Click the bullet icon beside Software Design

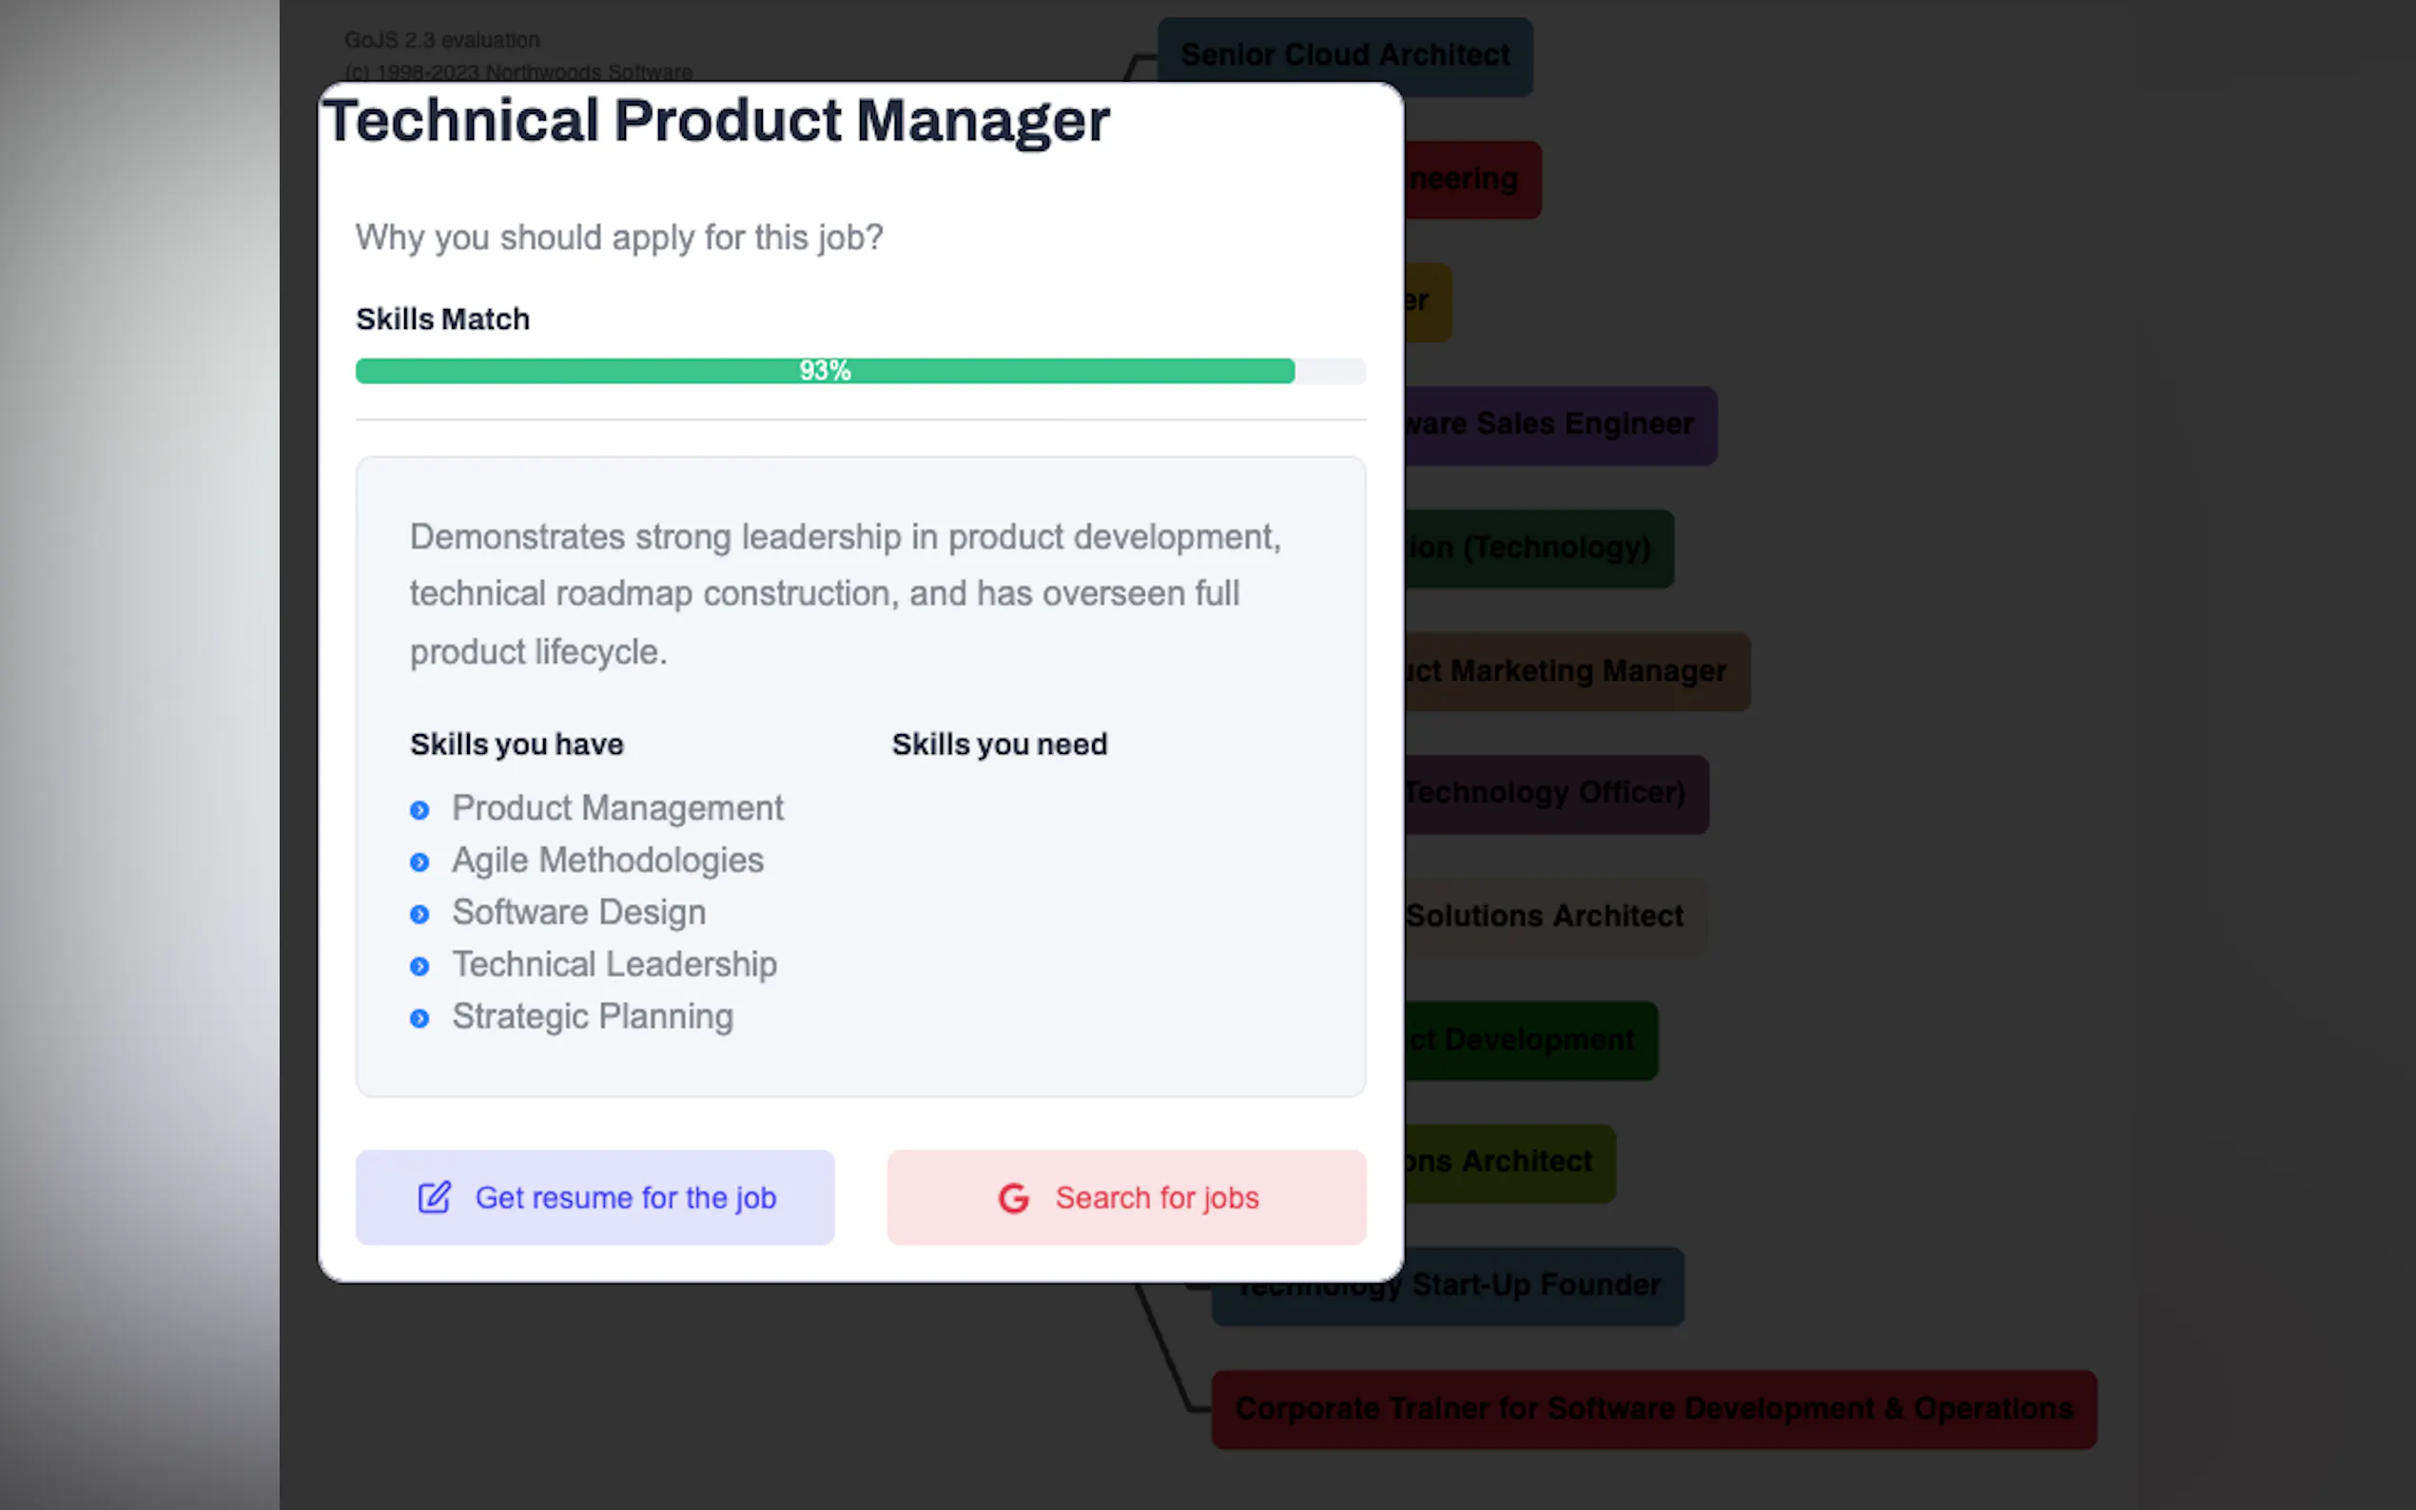coord(419,914)
